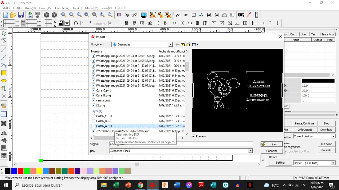Select the red color swatch
Image resolution: width=339 pixels, height=190 pixels.
pos(20,171)
